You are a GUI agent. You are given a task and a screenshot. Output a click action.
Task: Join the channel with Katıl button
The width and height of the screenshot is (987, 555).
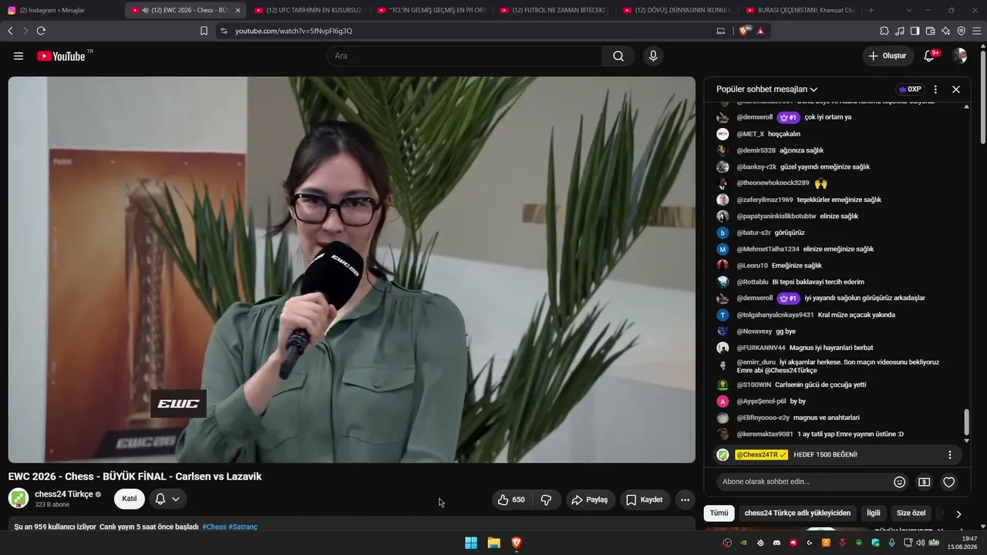coord(130,499)
